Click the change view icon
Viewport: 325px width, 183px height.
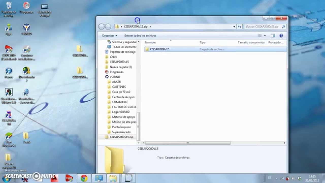[x=260, y=36]
